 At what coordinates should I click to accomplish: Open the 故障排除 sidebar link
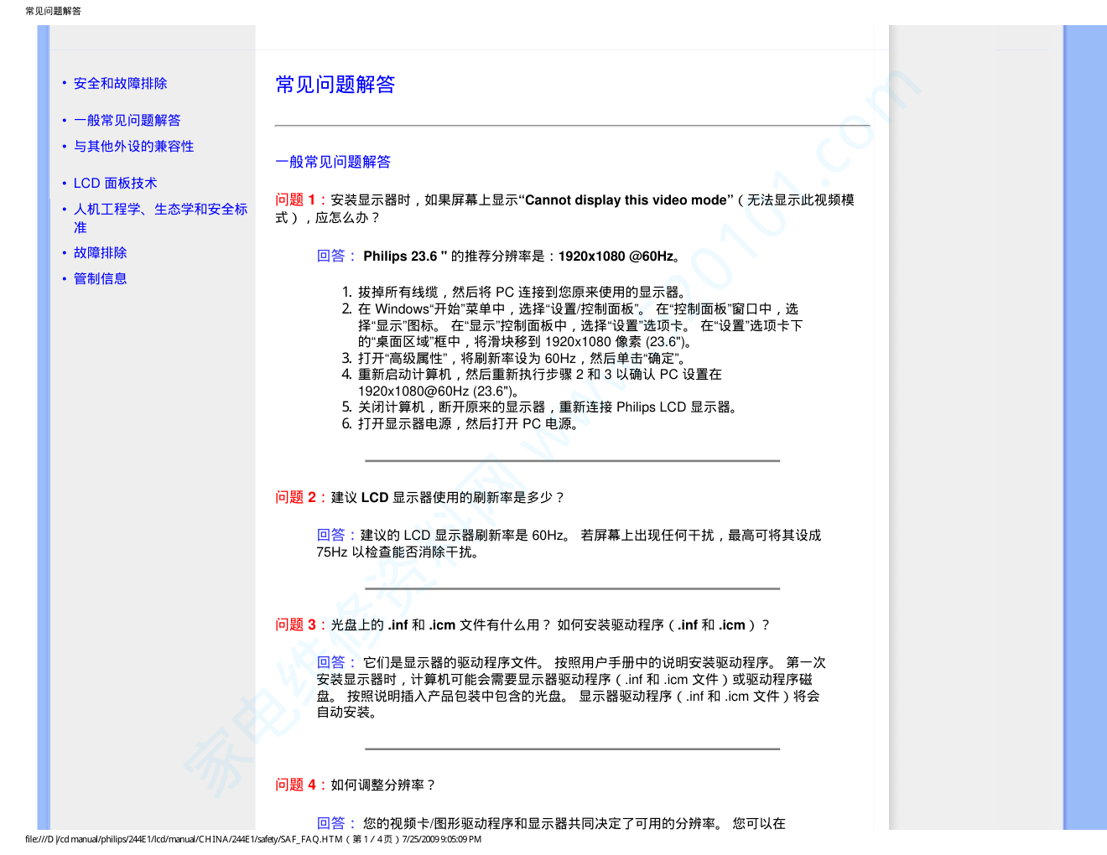coord(100,253)
